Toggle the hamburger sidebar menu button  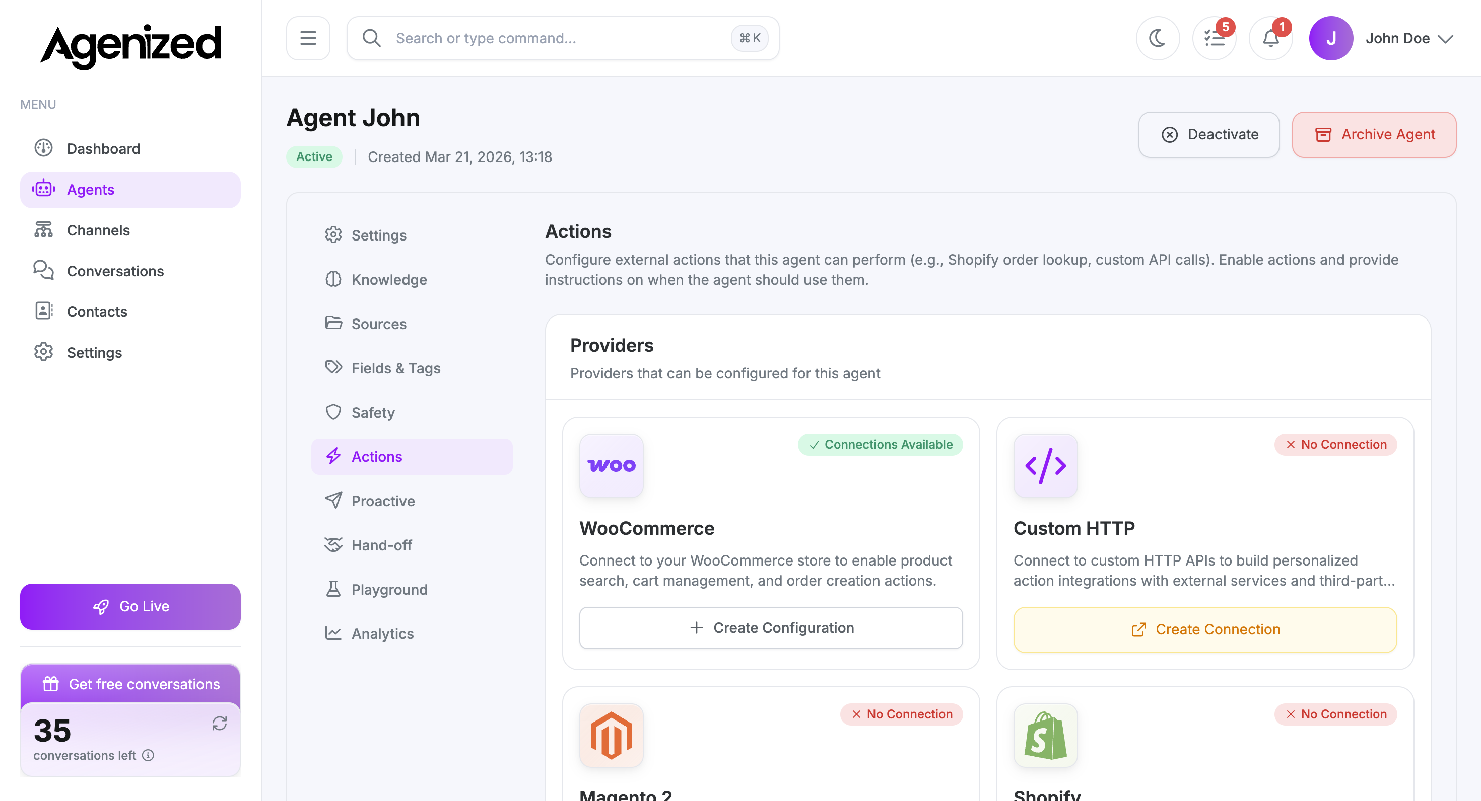point(308,38)
